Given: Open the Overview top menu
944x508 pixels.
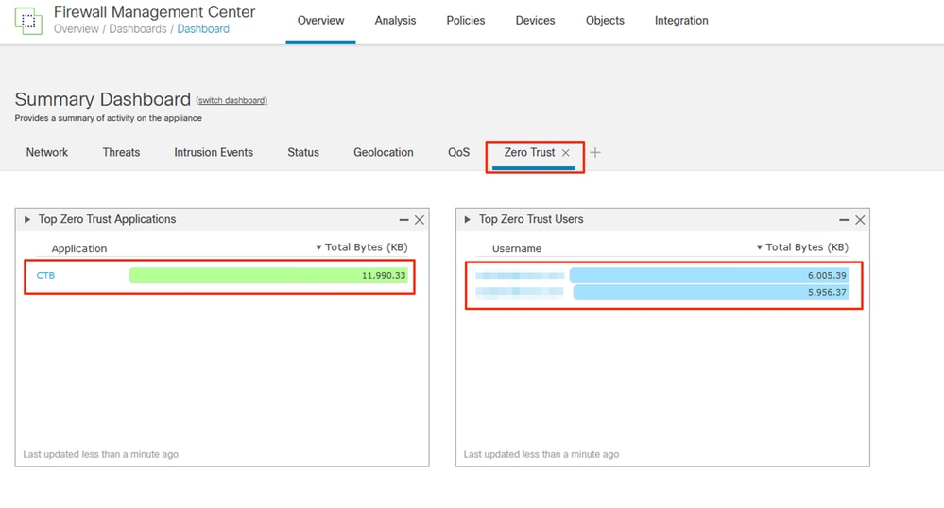Looking at the screenshot, I should (320, 21).
